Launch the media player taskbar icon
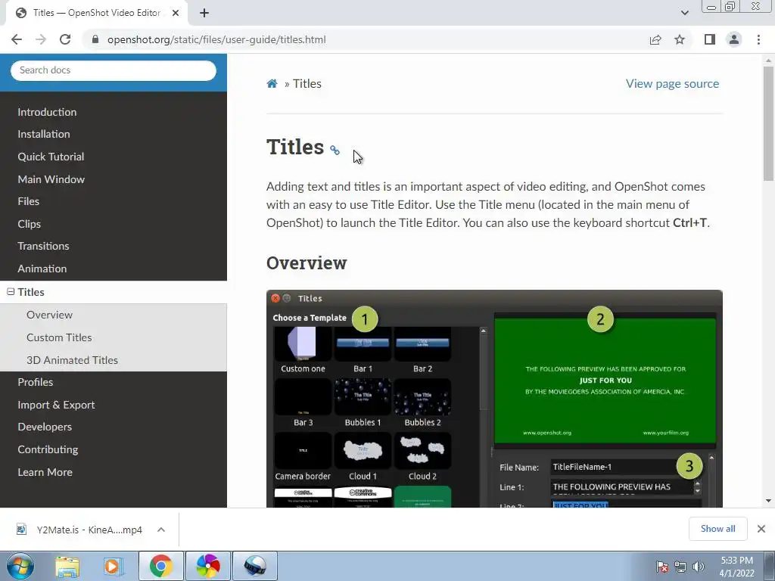775x581 pixels. (113, 566)
